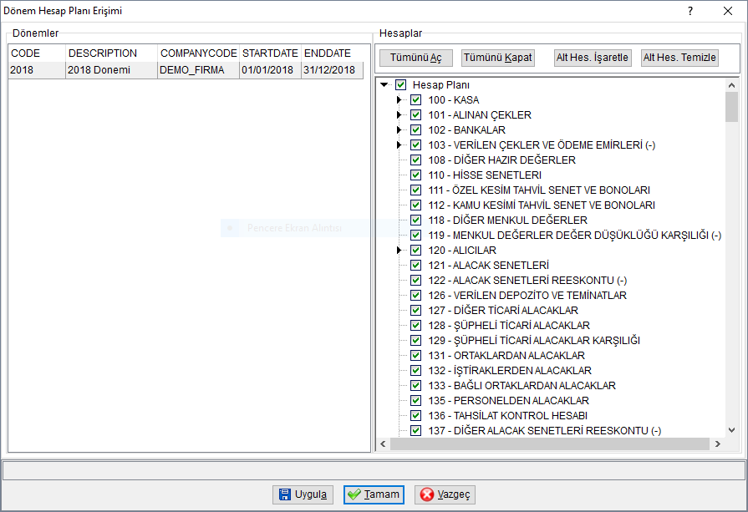748x512 pixels.
Task: Click the Tümünü Aç button
Action: coord(416,58)
